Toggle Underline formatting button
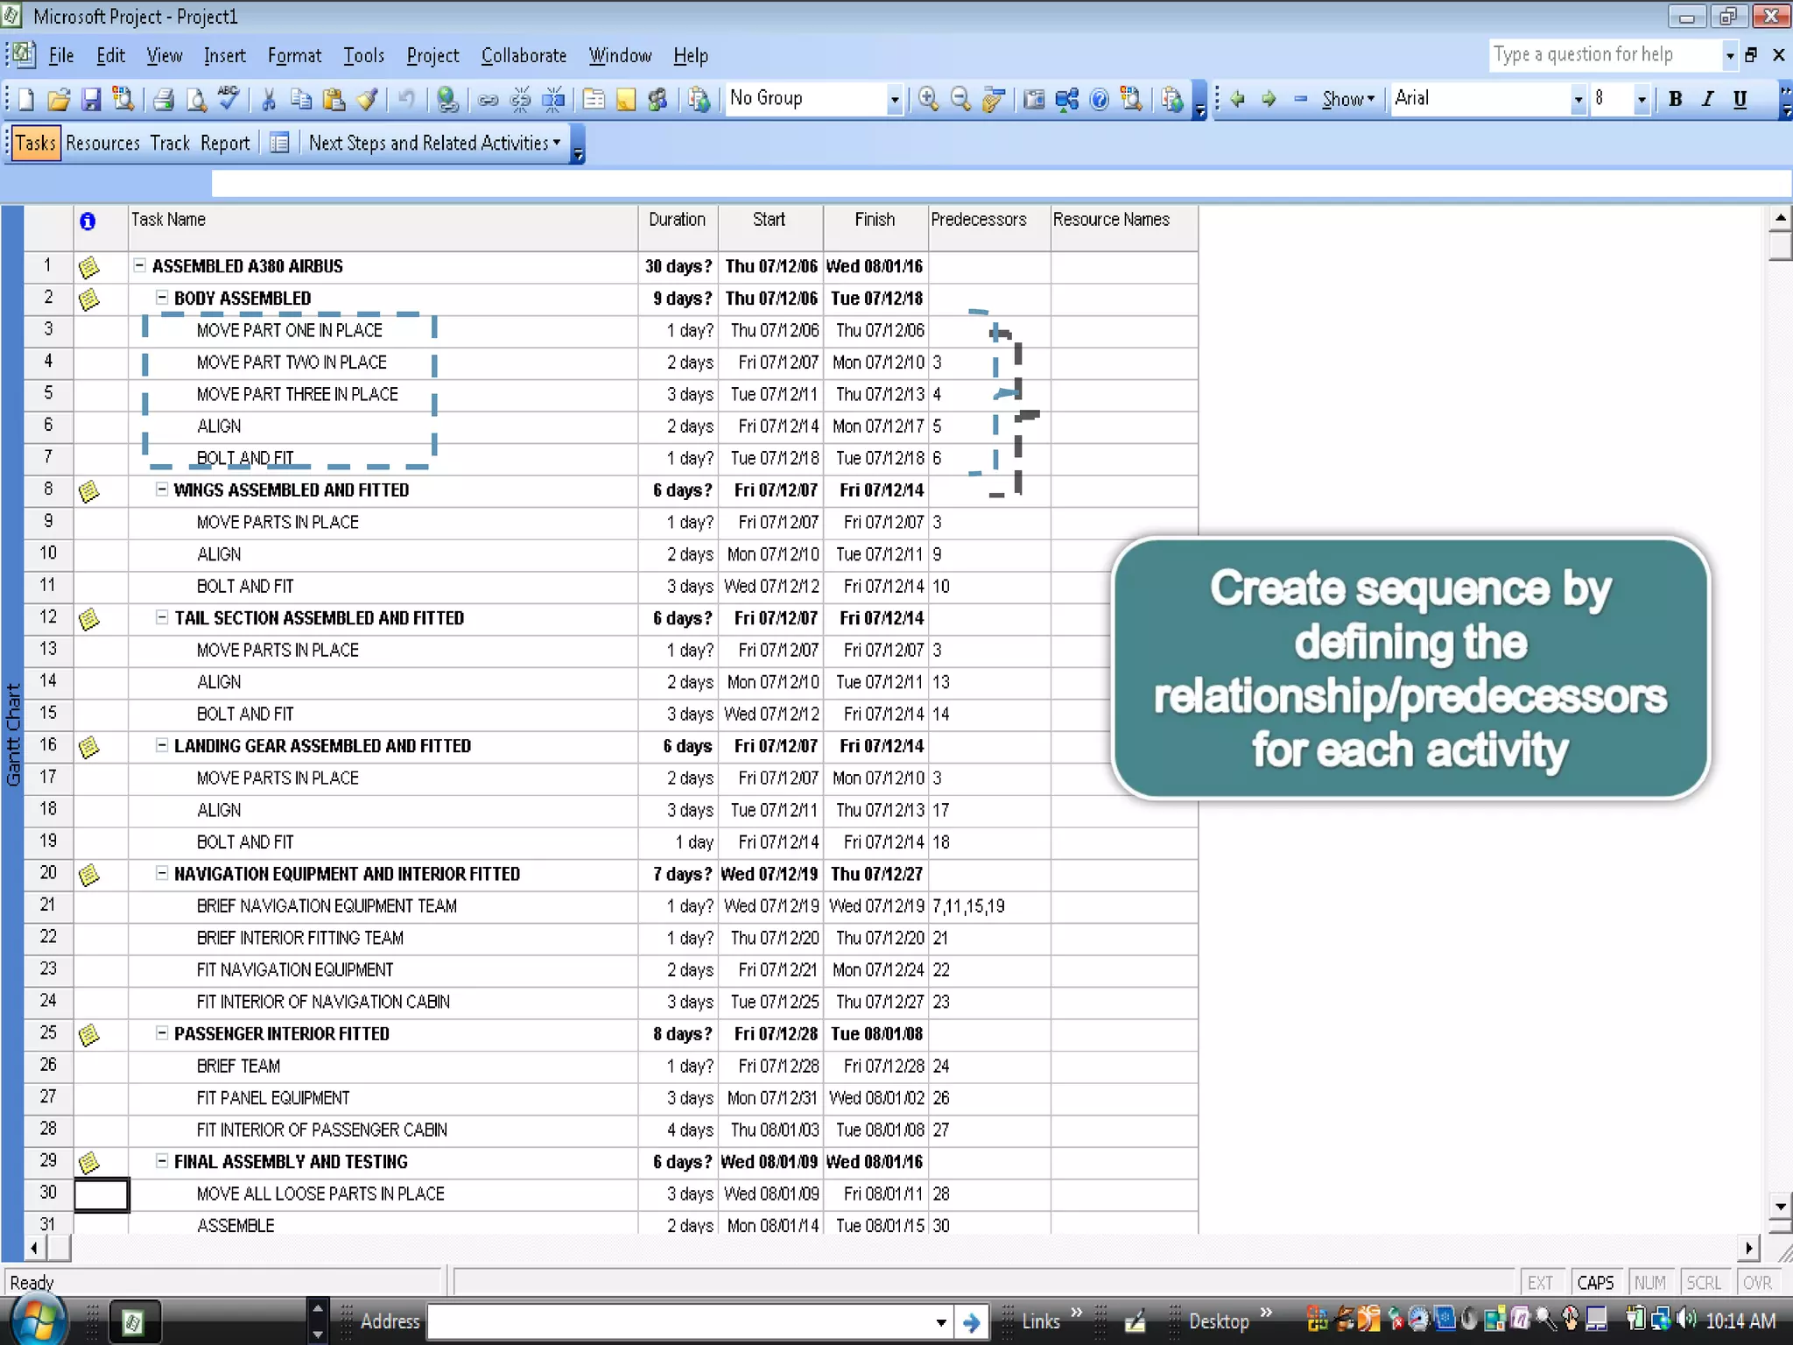Screen dimensions: 1793x1345 pos(1740,99)
